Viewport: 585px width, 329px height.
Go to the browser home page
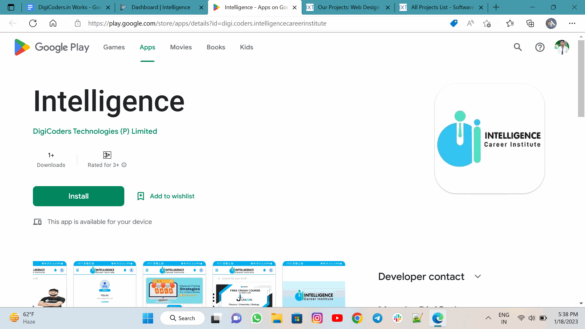[x=53, y=23]
